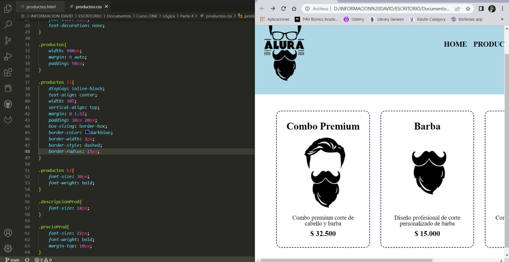This screenshot has width=509, height=262.
Task: Click the darkblue color swatch in code
Action: pyautogui.click(x=87, y=132)
